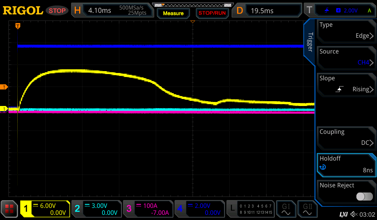Open the GII waveform generator icon
The width and height of the screenshot is (377, 220).
tap(307, 209)
